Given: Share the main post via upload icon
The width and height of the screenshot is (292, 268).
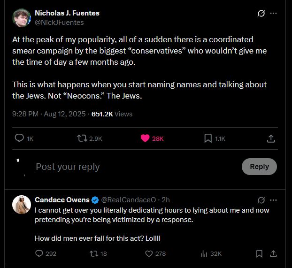Looking at the screenshot, I should (x=270, y=138).
